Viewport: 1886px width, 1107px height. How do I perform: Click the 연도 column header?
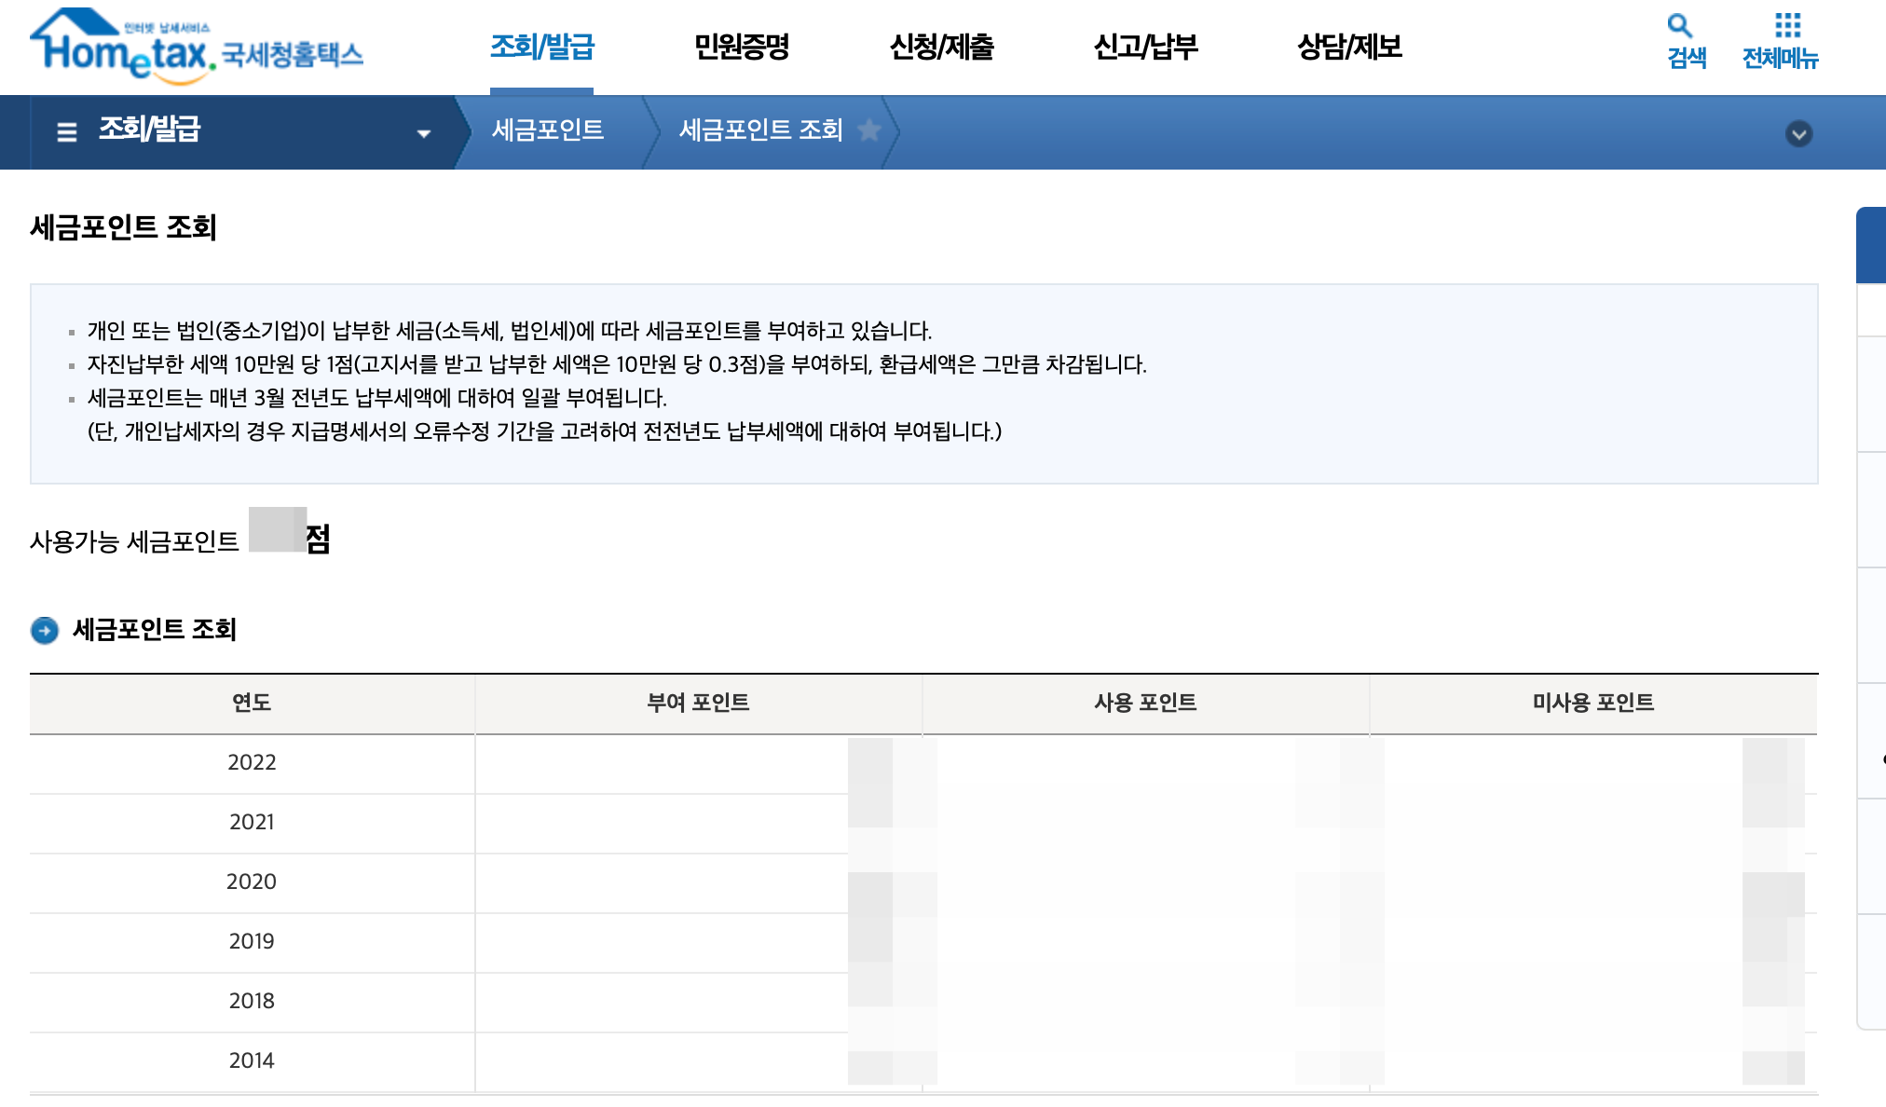(252, 704)
